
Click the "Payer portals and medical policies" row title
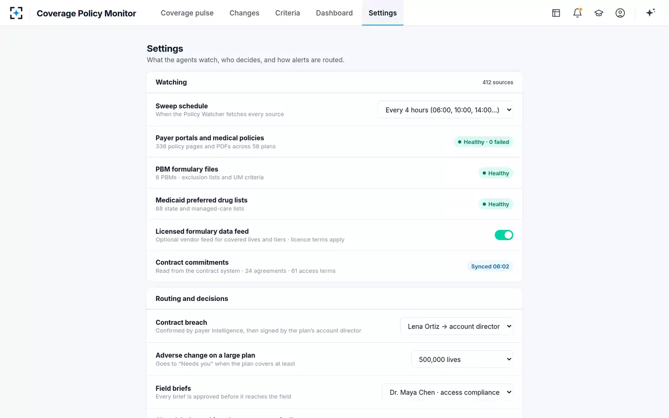[x=210, y=138]
